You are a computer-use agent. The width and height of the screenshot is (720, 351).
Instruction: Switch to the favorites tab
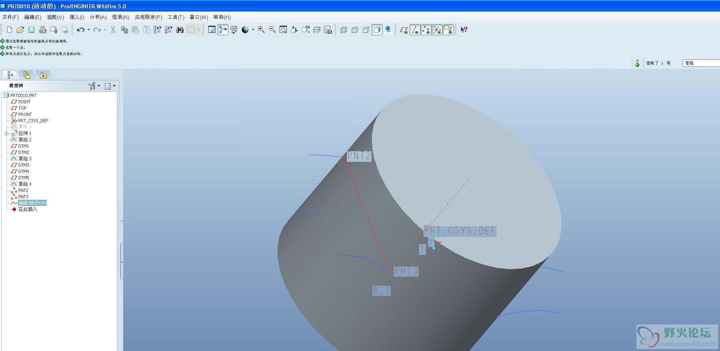click(x=43, y=75)
